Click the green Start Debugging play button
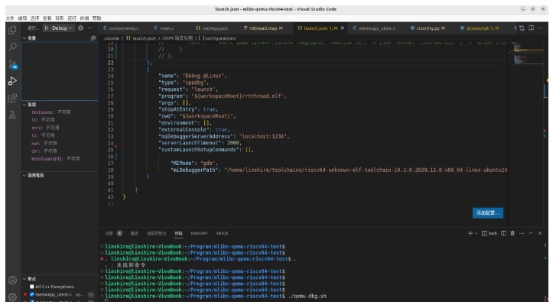 pyautogui.click(x=46, y=28)
